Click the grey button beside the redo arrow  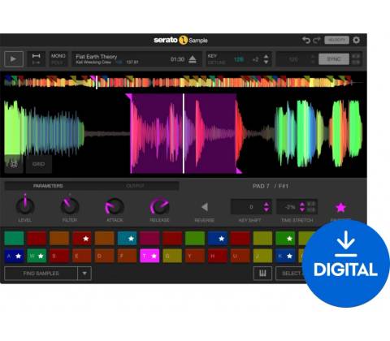(336, 40)
